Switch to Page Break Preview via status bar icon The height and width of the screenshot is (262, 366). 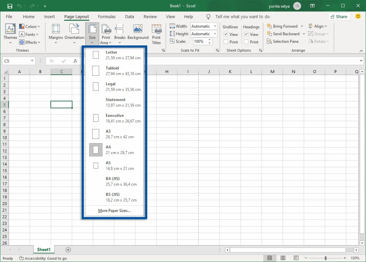(296, 258)
